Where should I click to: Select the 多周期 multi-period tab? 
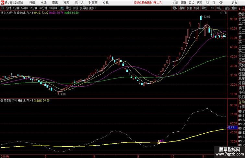[84, 8]
